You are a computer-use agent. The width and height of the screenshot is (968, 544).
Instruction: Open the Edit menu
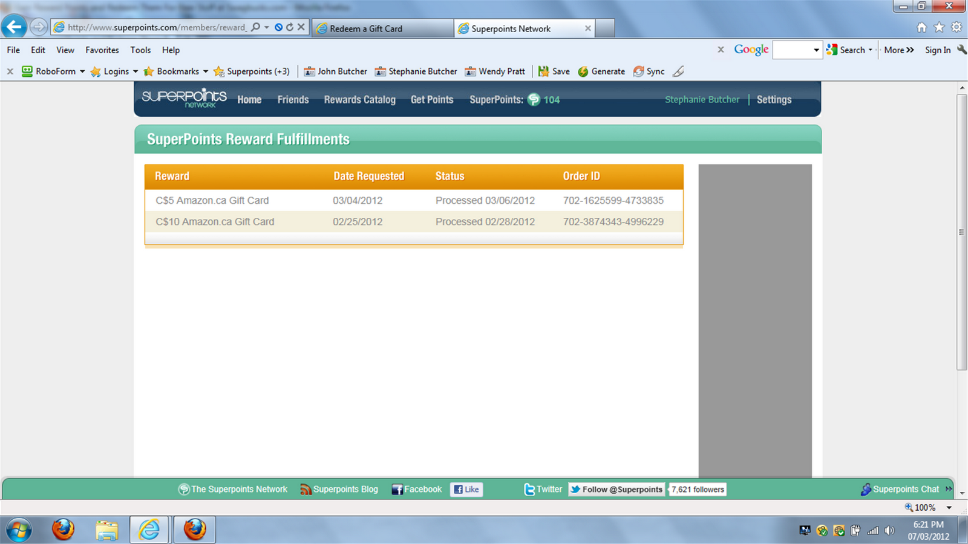[38, 50]
